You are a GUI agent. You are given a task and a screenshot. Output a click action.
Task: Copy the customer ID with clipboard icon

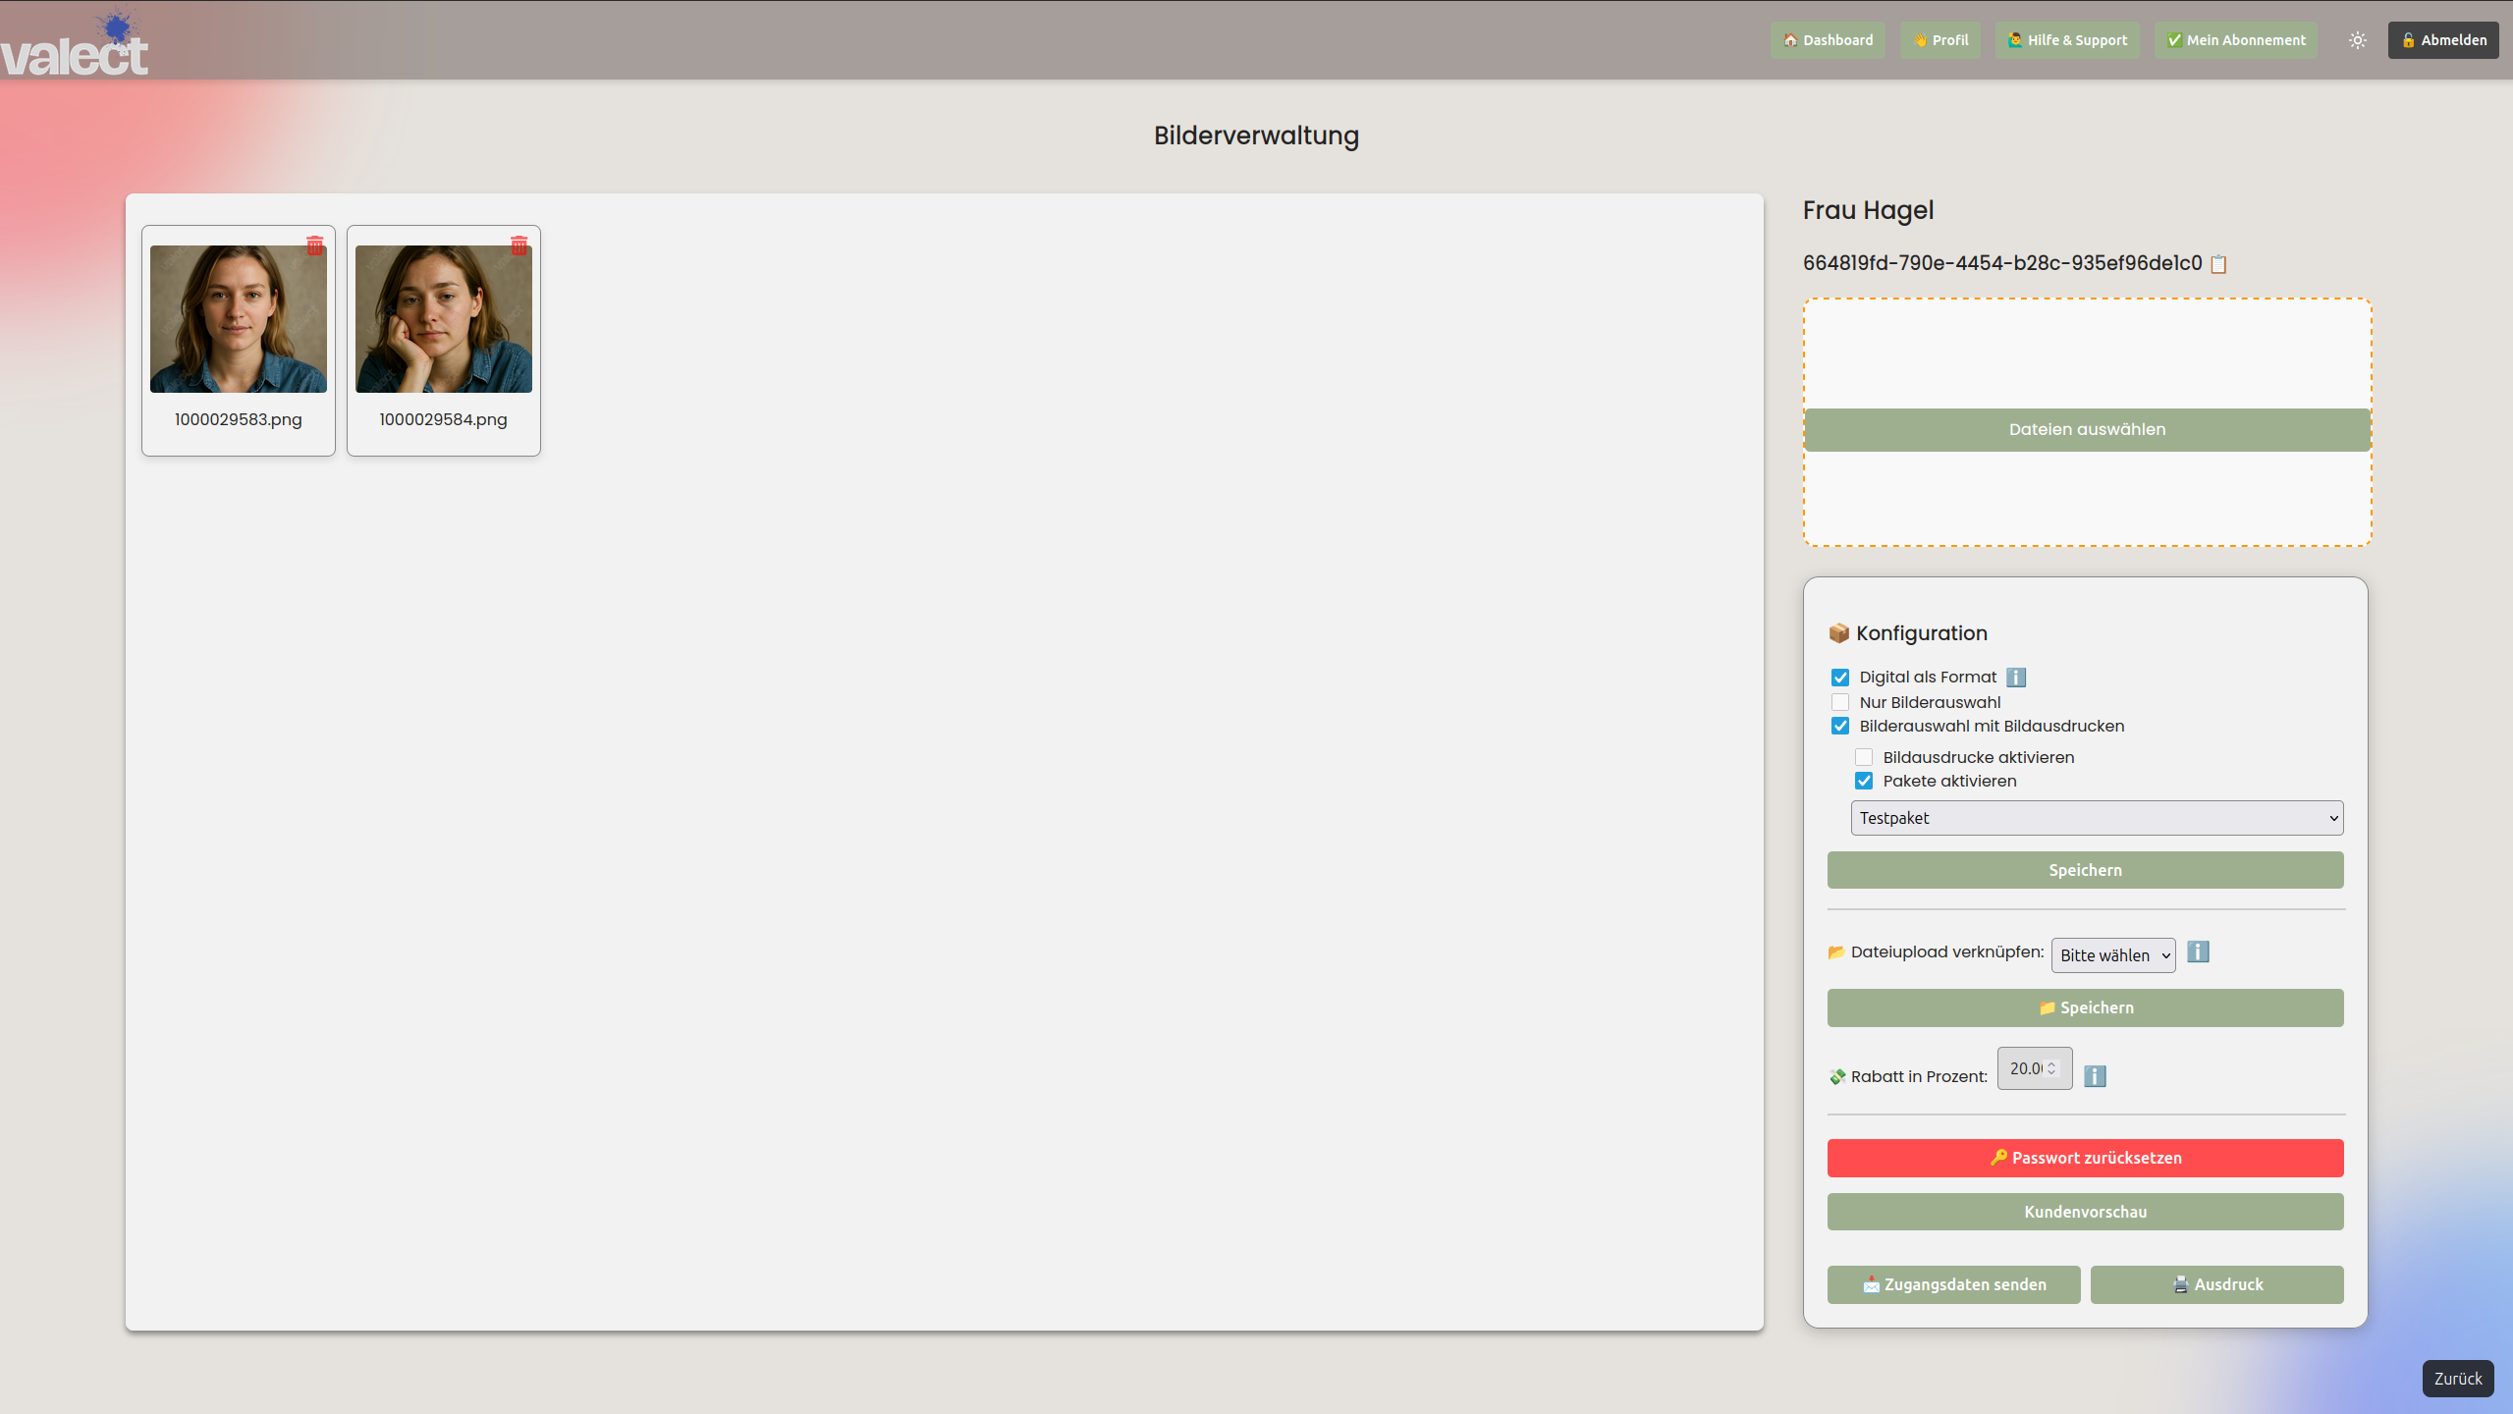[2218, 264]
